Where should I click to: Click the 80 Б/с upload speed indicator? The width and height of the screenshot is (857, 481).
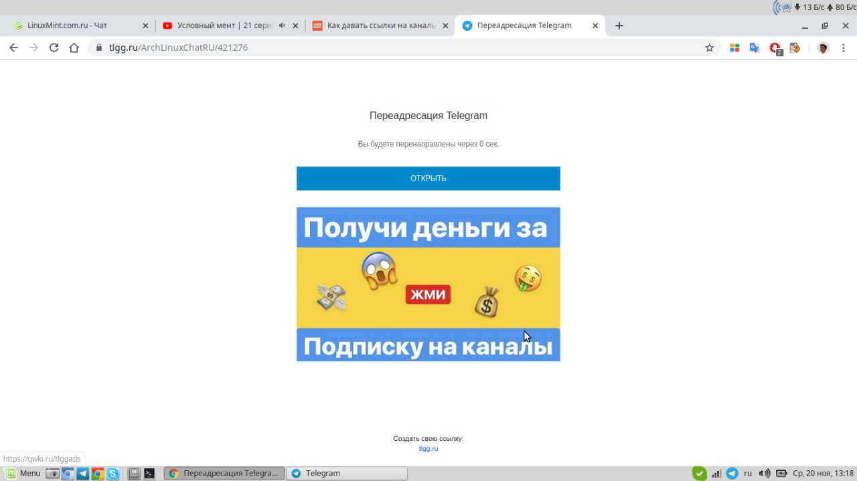[842, 7]
